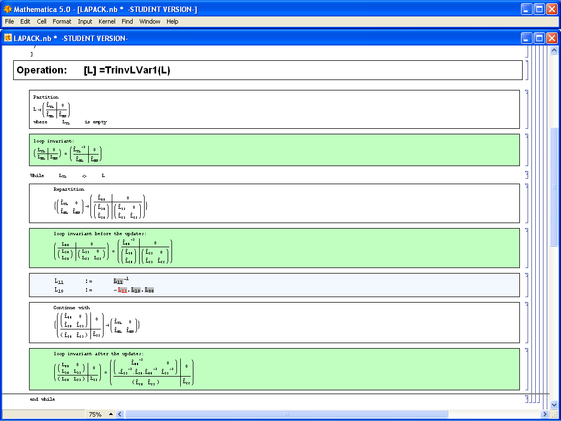Minimize the Mathematica 5.0 main window
Image resolution: width=561 pixels, height=421 pixels.
pos(526,9)
